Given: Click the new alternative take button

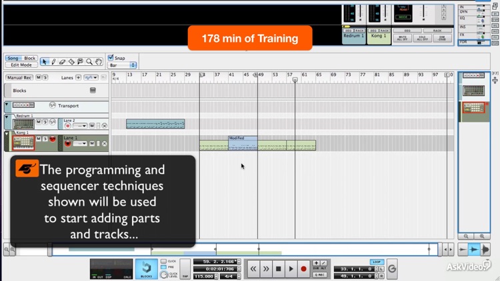Looking at the screenshot, I should pos(323,263).
